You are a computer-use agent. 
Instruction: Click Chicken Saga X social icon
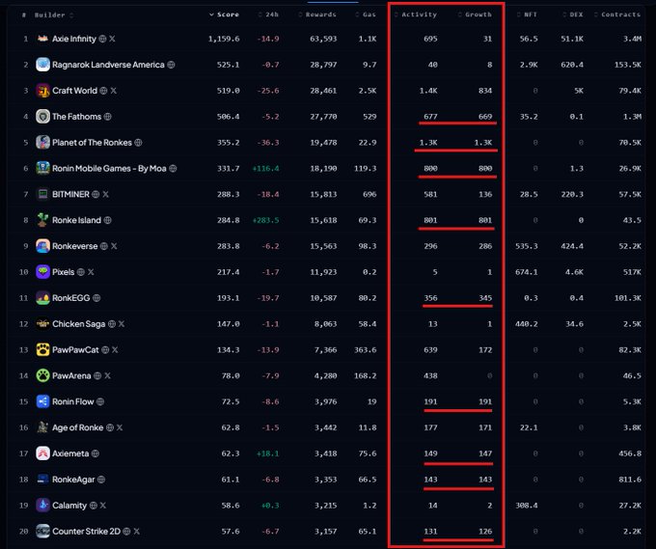(x=122, y=324)
